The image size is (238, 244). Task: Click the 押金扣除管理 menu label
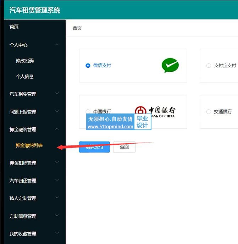point(23,163)
